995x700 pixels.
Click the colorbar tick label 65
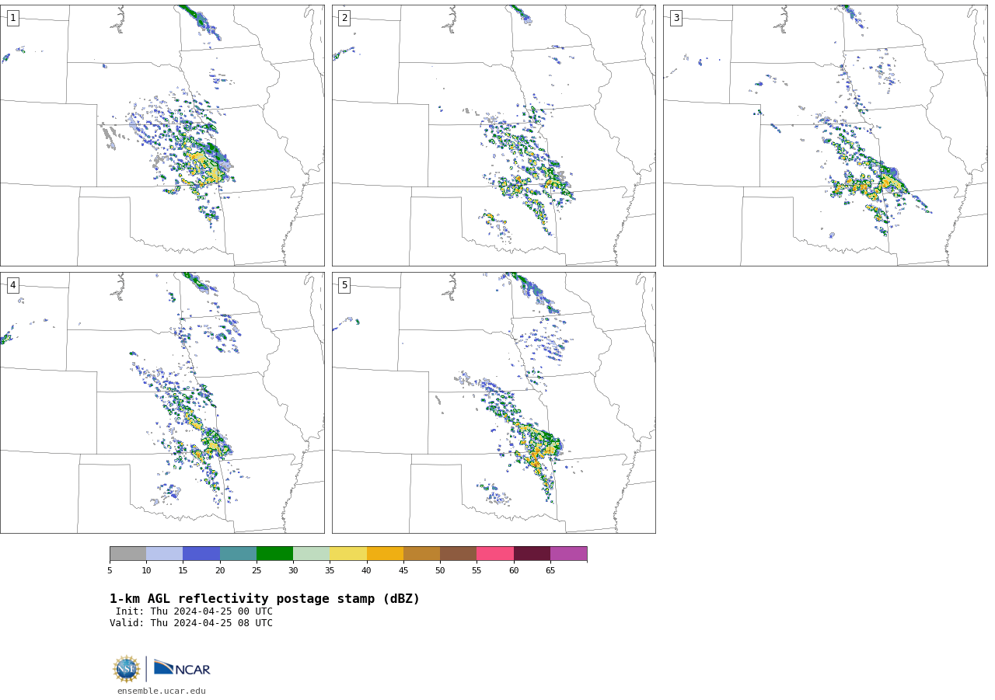[550, 571]
